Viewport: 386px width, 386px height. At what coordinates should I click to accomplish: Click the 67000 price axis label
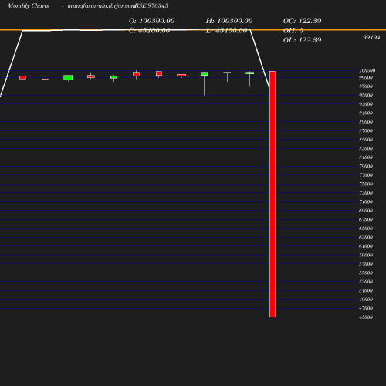tap(366, 219)
